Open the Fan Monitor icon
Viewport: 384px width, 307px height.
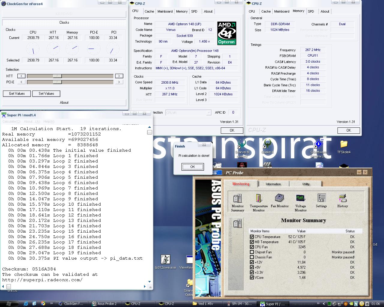click(280, 201)
